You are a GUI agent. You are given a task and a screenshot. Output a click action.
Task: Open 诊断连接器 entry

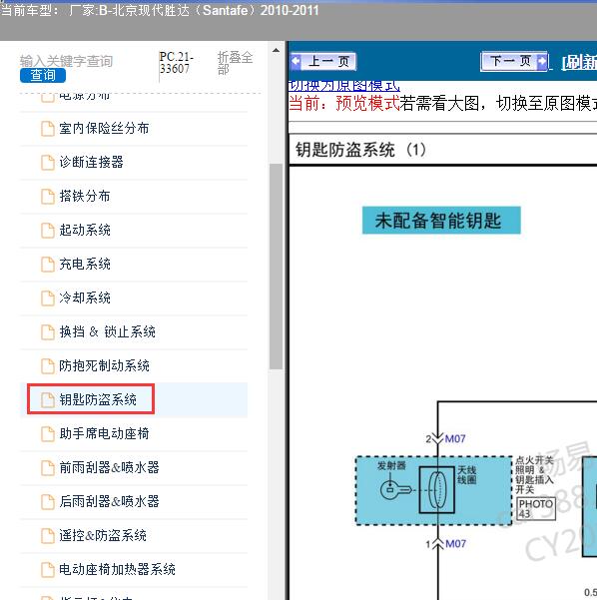(x=91, y=163)
